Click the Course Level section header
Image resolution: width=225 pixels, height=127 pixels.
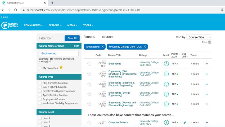pyautogui.click(x=59, y=112)
